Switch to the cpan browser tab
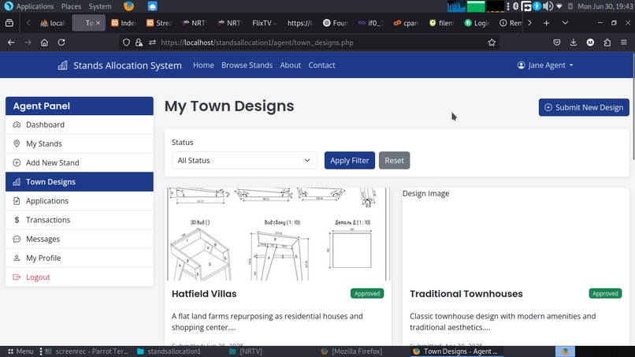635x357 pixels. 406,23
